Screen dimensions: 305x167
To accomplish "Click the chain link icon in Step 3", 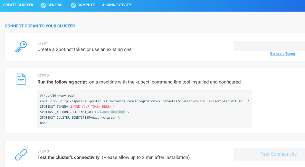I will (21, 154).
